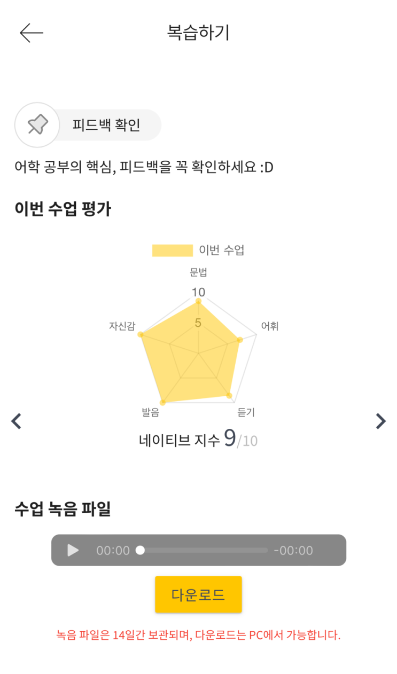Click the audio progress bar track
The image size is (397, 674).
pos(206,550)
